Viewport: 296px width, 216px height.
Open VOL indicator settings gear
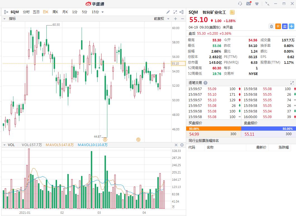click(x=182, y=145)
